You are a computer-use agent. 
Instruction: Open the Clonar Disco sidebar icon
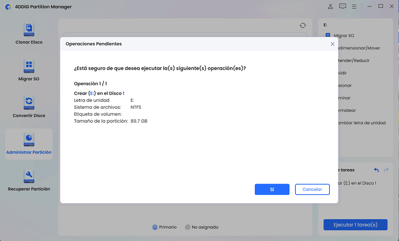click(29, 29)
